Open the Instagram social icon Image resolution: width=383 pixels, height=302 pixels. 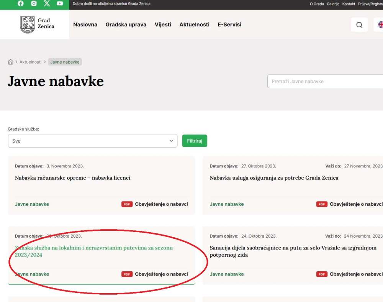[x=34, y=3]
